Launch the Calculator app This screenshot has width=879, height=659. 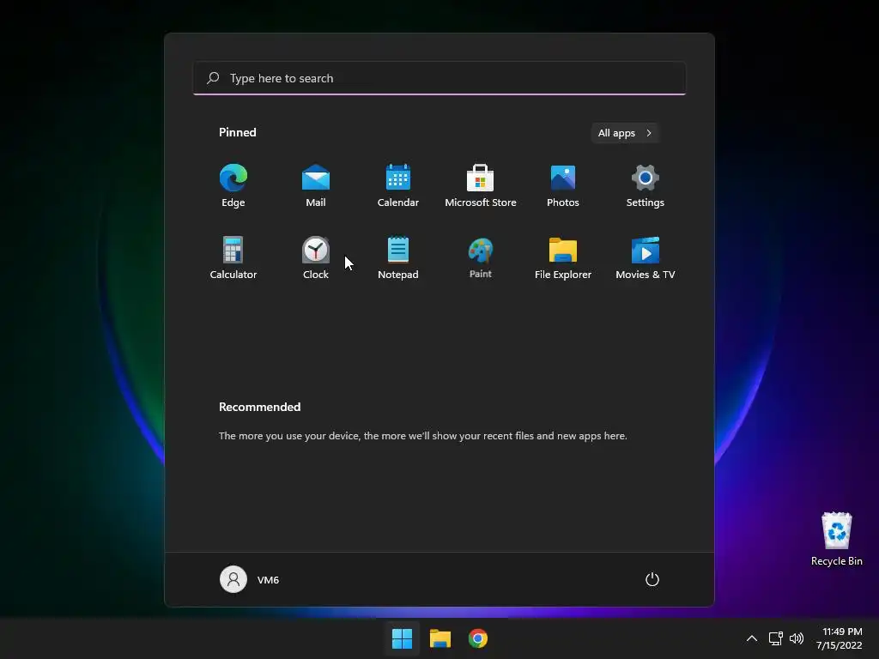click(x=233, y=257)
